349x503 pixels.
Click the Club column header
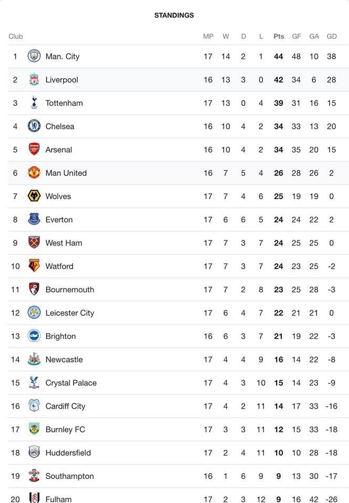[15, 36]
